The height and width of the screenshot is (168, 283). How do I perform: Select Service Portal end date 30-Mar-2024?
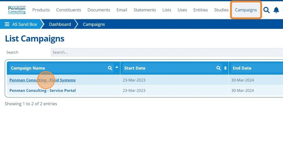tap(243, 90)
